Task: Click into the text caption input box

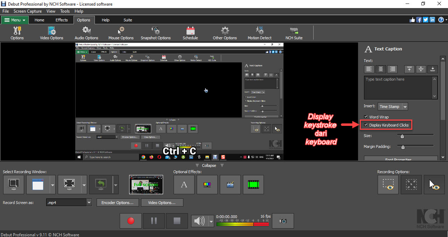Action: 398,88
